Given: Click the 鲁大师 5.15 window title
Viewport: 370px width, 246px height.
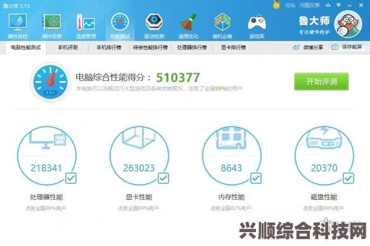Looking at the screenshot, I should coord(16,6).
